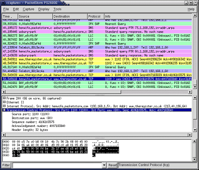Expand the Frame 200 tree node

4,98
